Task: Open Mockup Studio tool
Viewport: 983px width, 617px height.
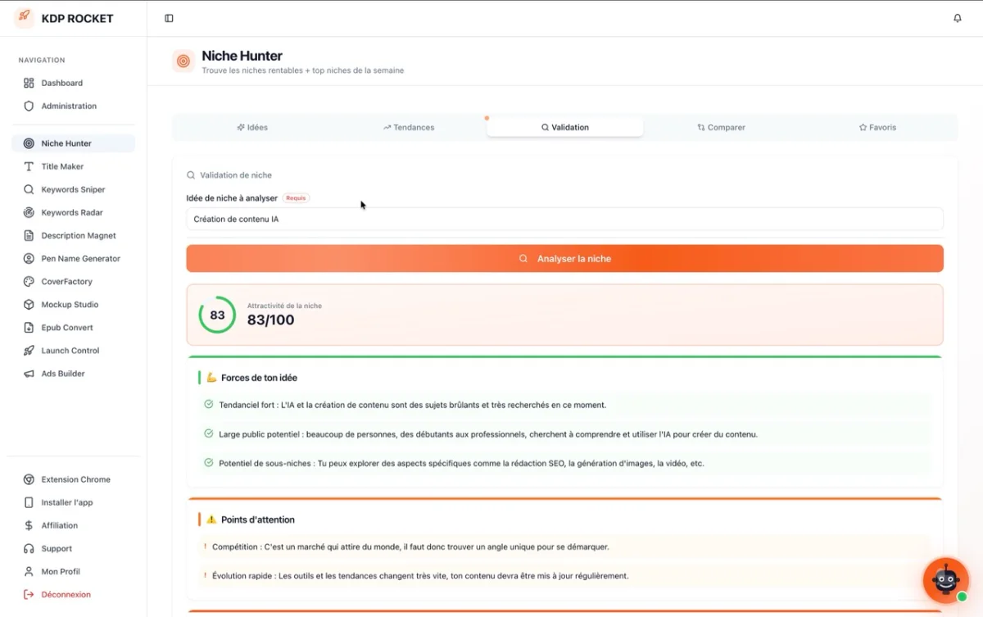Action: [73, 304]
